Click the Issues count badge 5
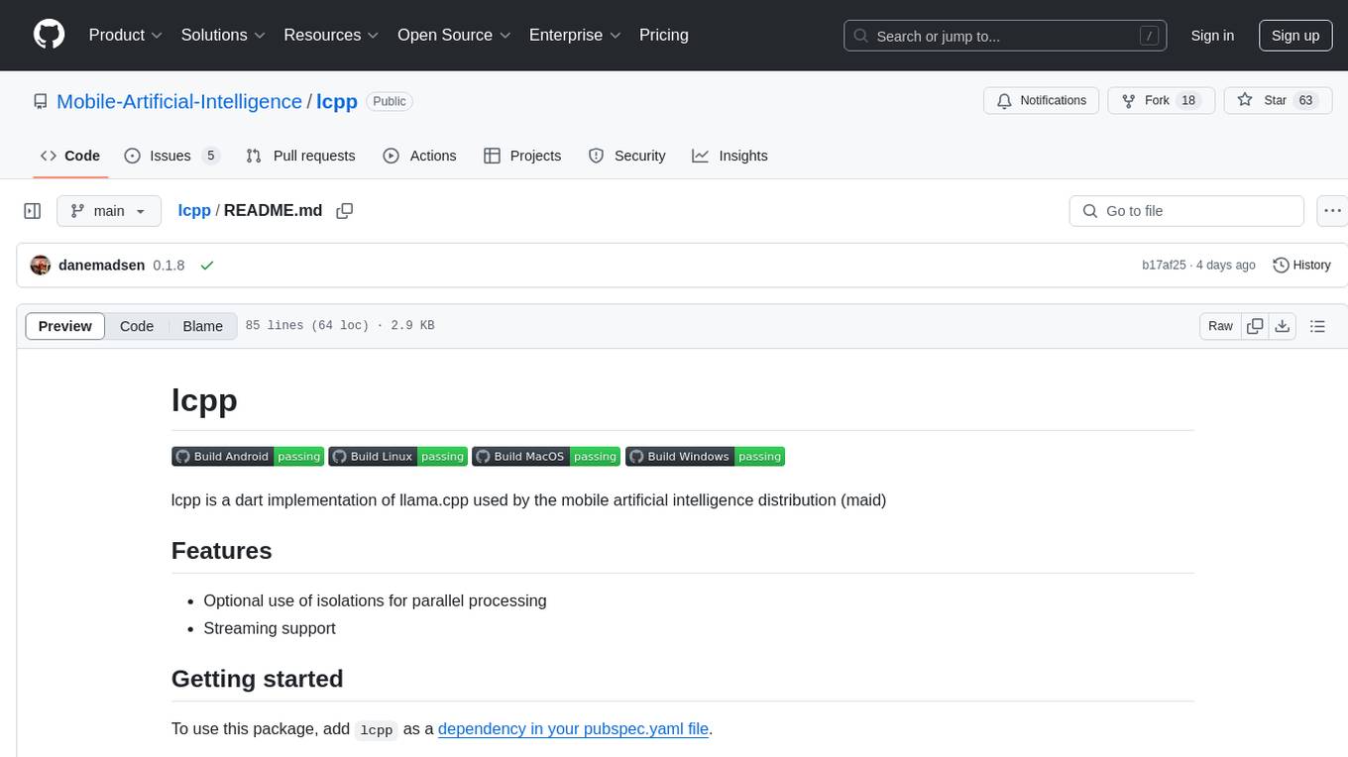The height and width of the screenshot is (757, 1348). [x=210, y=156]
